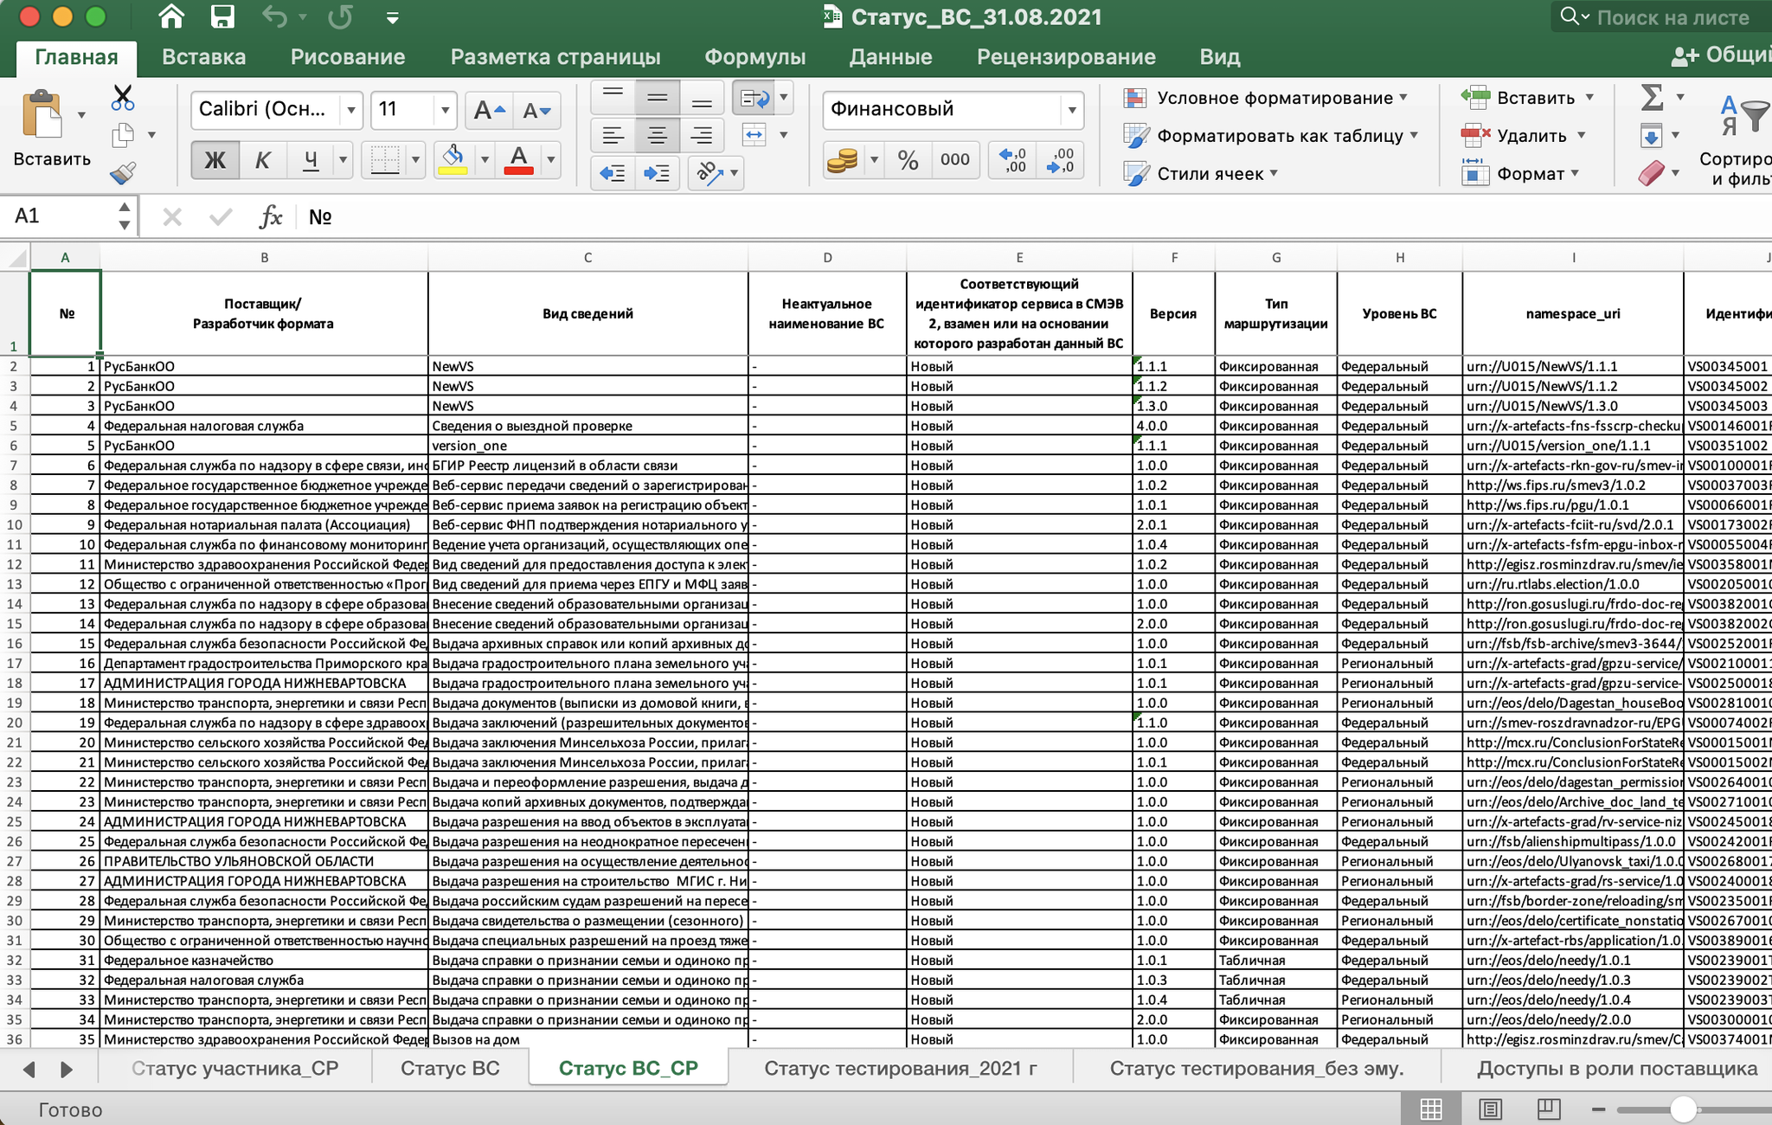Image resolution: width=1772 pixels, height=1125 pixels.
Task: Apply thousands separator 000 format
Action: (955, 160)
